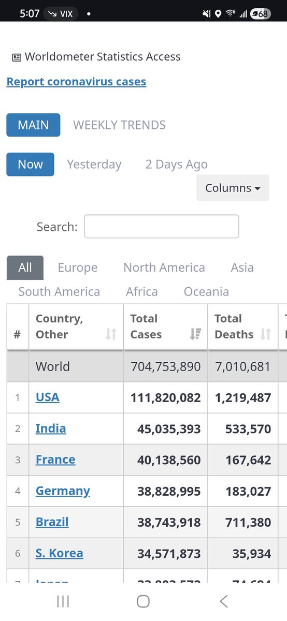The height and width of the screenshot is (621, 287).
Task: Tap India total cases 45,035,393
Action: point(169,429)
